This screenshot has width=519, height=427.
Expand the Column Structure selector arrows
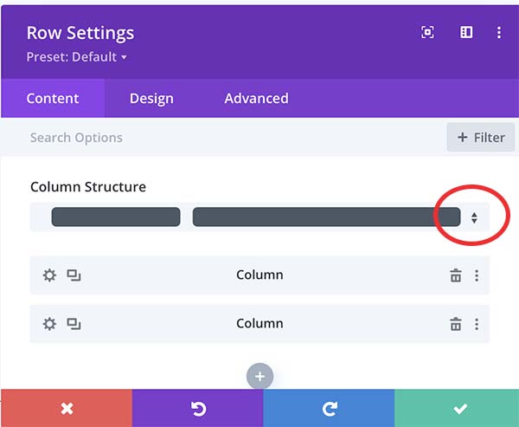474,217
